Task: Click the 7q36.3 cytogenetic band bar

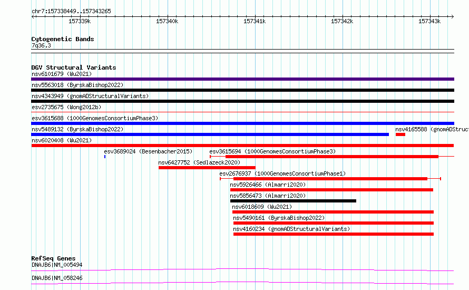Action: click(242, 51)
